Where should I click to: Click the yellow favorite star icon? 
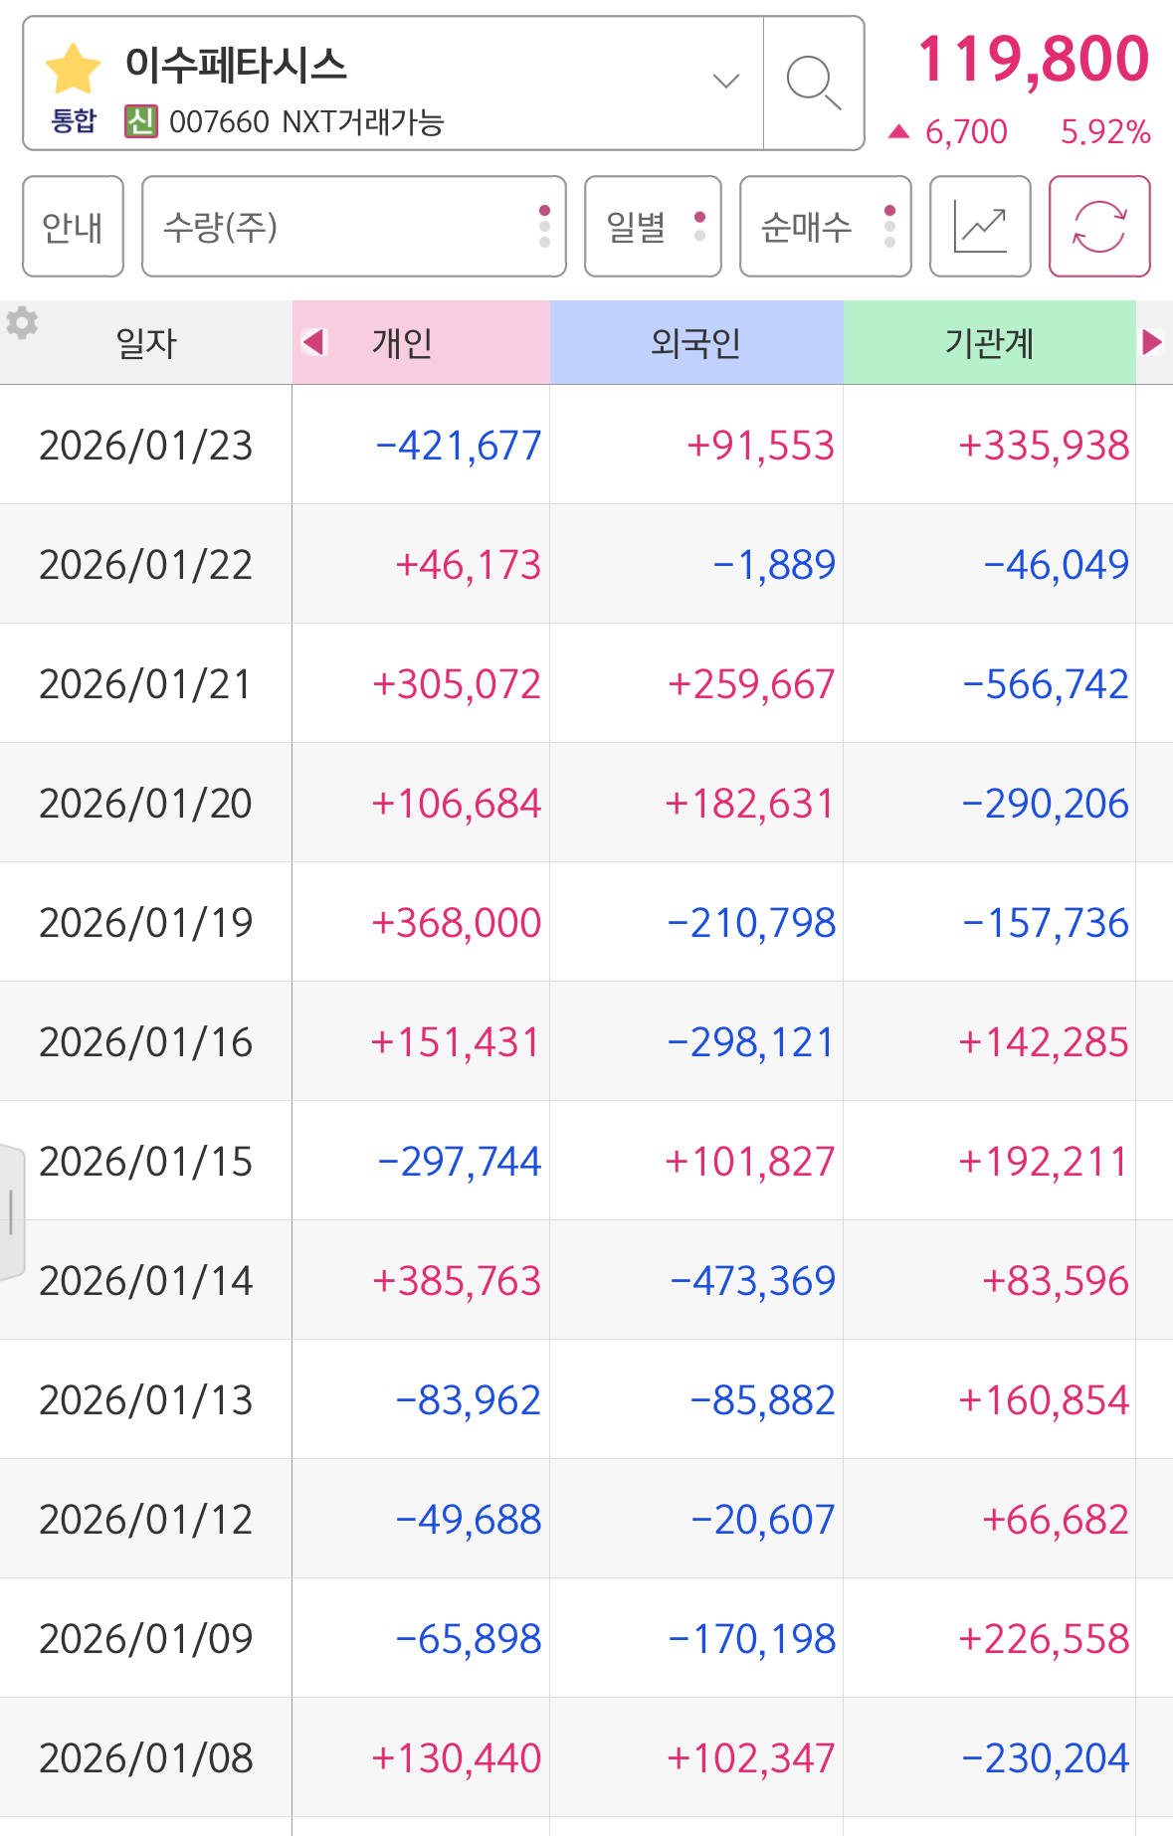click(x=73, y=69)
